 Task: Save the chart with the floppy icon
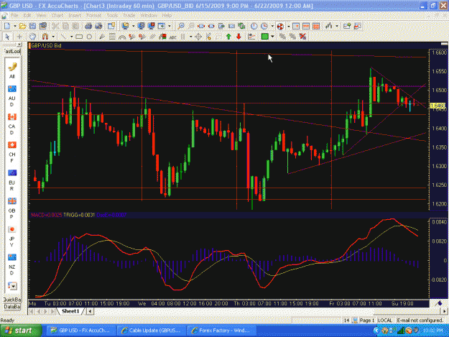(32, 27)
